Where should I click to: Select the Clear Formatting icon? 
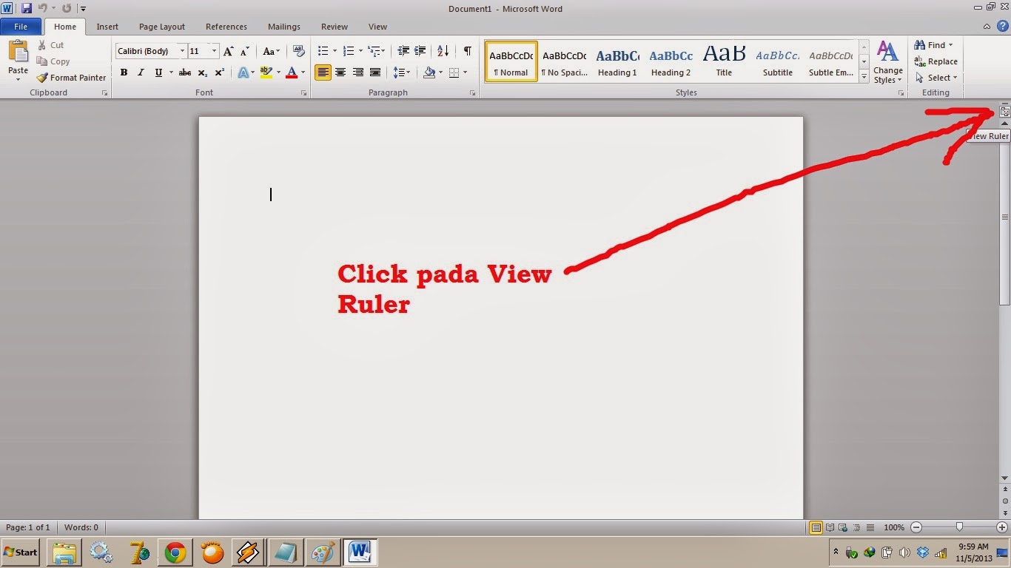[x=298, y=51]
